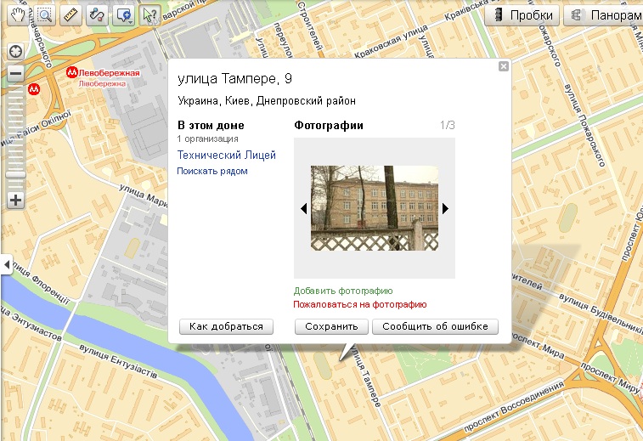Click the locate-me compass button
The width and height of the screenshot is (643, 441).
[x=15, y=51]
